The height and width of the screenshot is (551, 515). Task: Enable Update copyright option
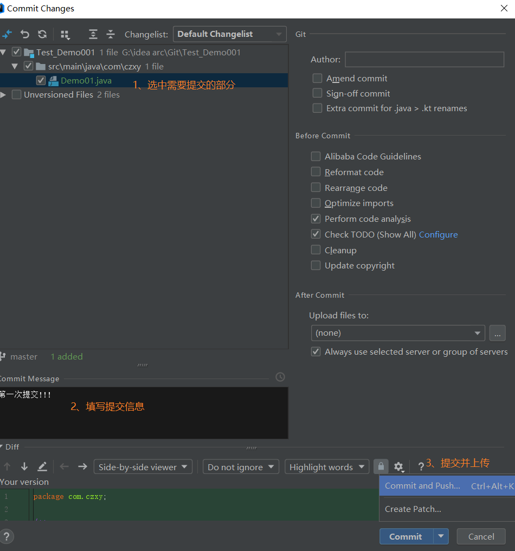(316, 265)
